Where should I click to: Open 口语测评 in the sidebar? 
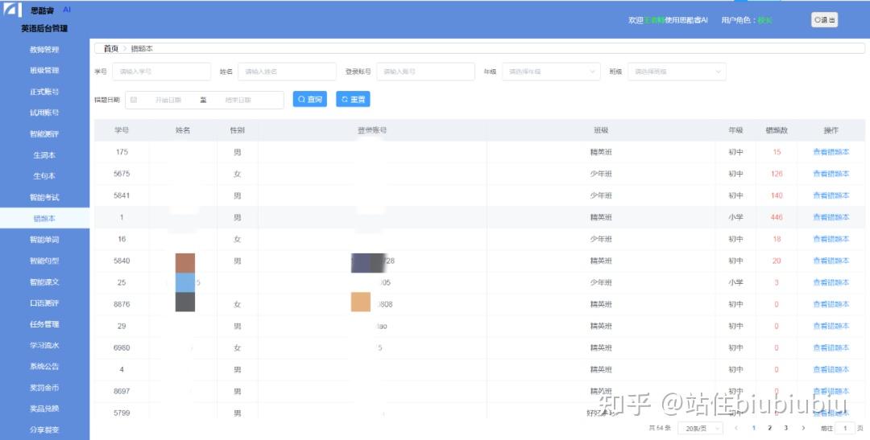pos(44,303)
